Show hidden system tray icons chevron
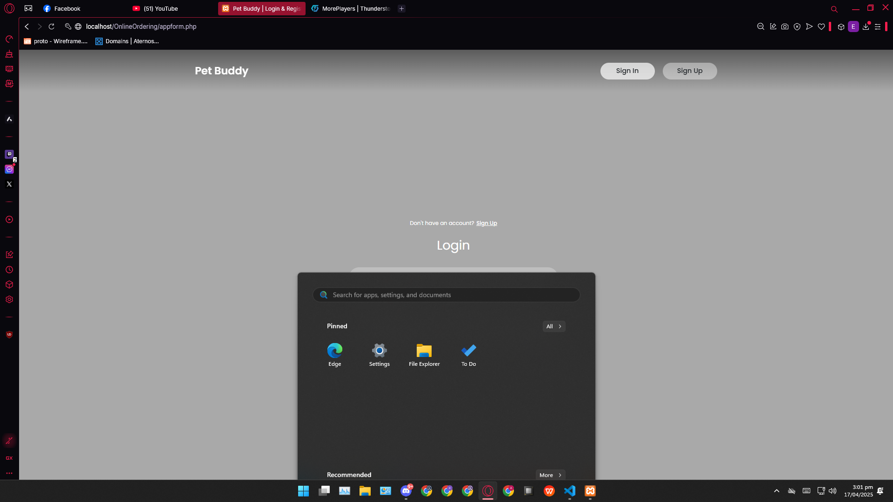The image size is (893, 502). 776,491
